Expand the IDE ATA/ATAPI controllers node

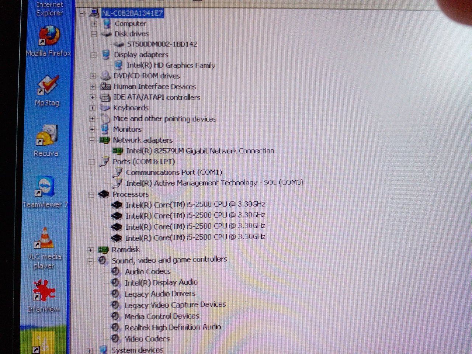coord(93,97)
